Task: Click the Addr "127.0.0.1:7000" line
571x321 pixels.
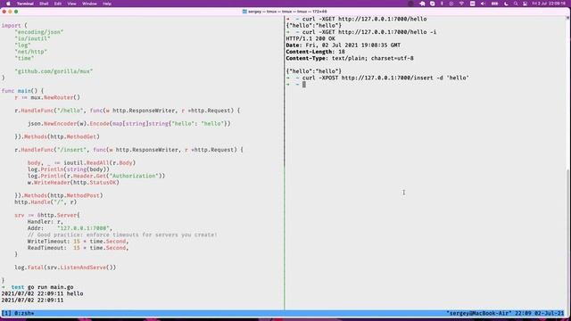Action: coord(70,228)
